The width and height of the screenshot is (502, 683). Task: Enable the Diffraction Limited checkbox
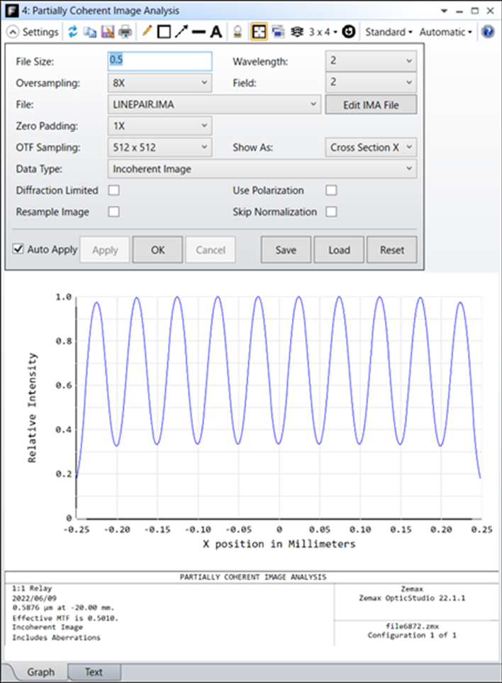pyautogui.click(x=113, y=191)
